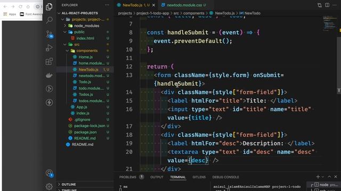Open Explorer more actions ellipsis
The height and width of the screenshot is (191, 341).
107,5
